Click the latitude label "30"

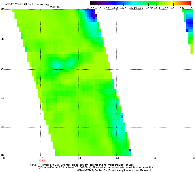(2, 9)
